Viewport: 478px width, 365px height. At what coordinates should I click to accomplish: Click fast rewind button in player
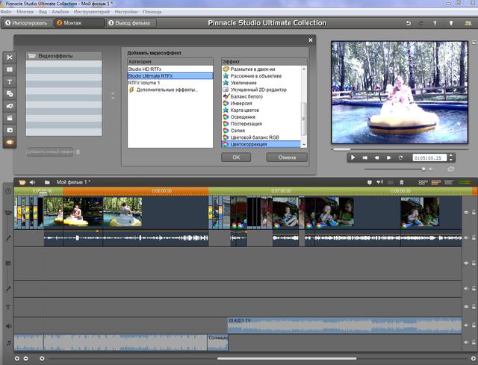click(376, 157)
